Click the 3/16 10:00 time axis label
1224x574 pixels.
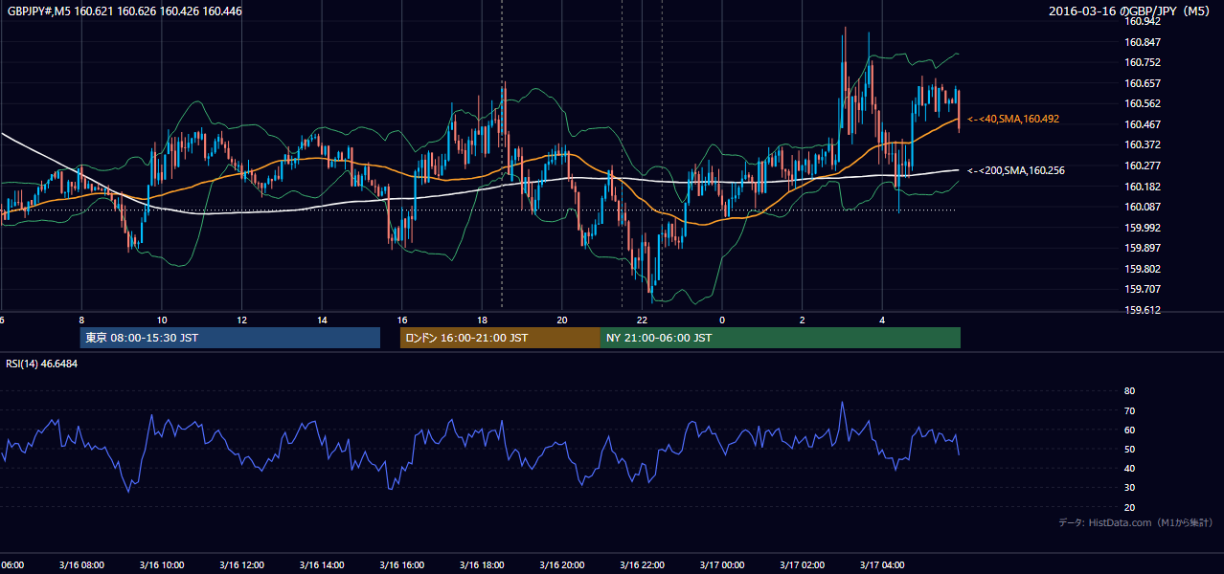(x=162, y=565)
